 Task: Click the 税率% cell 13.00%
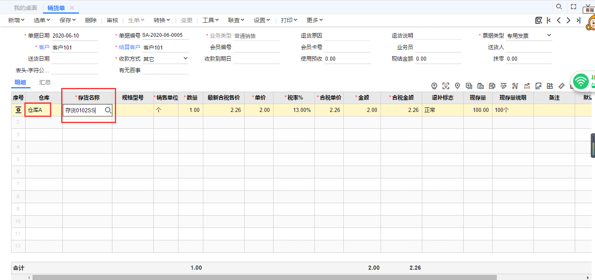coord(294,110)
